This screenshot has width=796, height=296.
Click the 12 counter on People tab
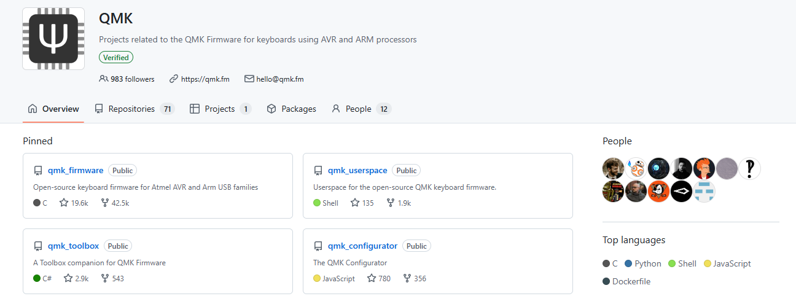(x=384, y=109)
